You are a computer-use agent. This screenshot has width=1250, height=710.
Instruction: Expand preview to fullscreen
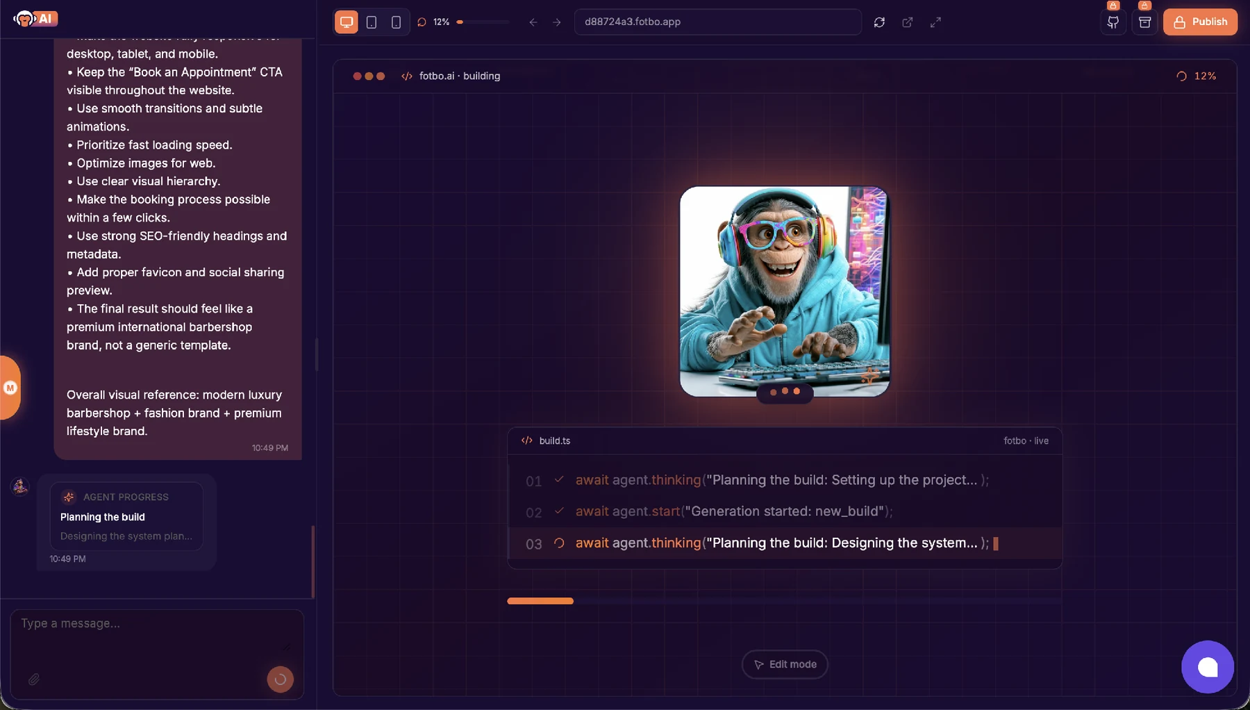coord(936,22)
